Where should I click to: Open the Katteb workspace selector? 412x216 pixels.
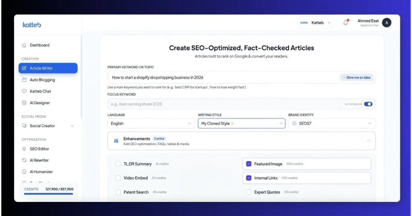click(x=316, y=23)
